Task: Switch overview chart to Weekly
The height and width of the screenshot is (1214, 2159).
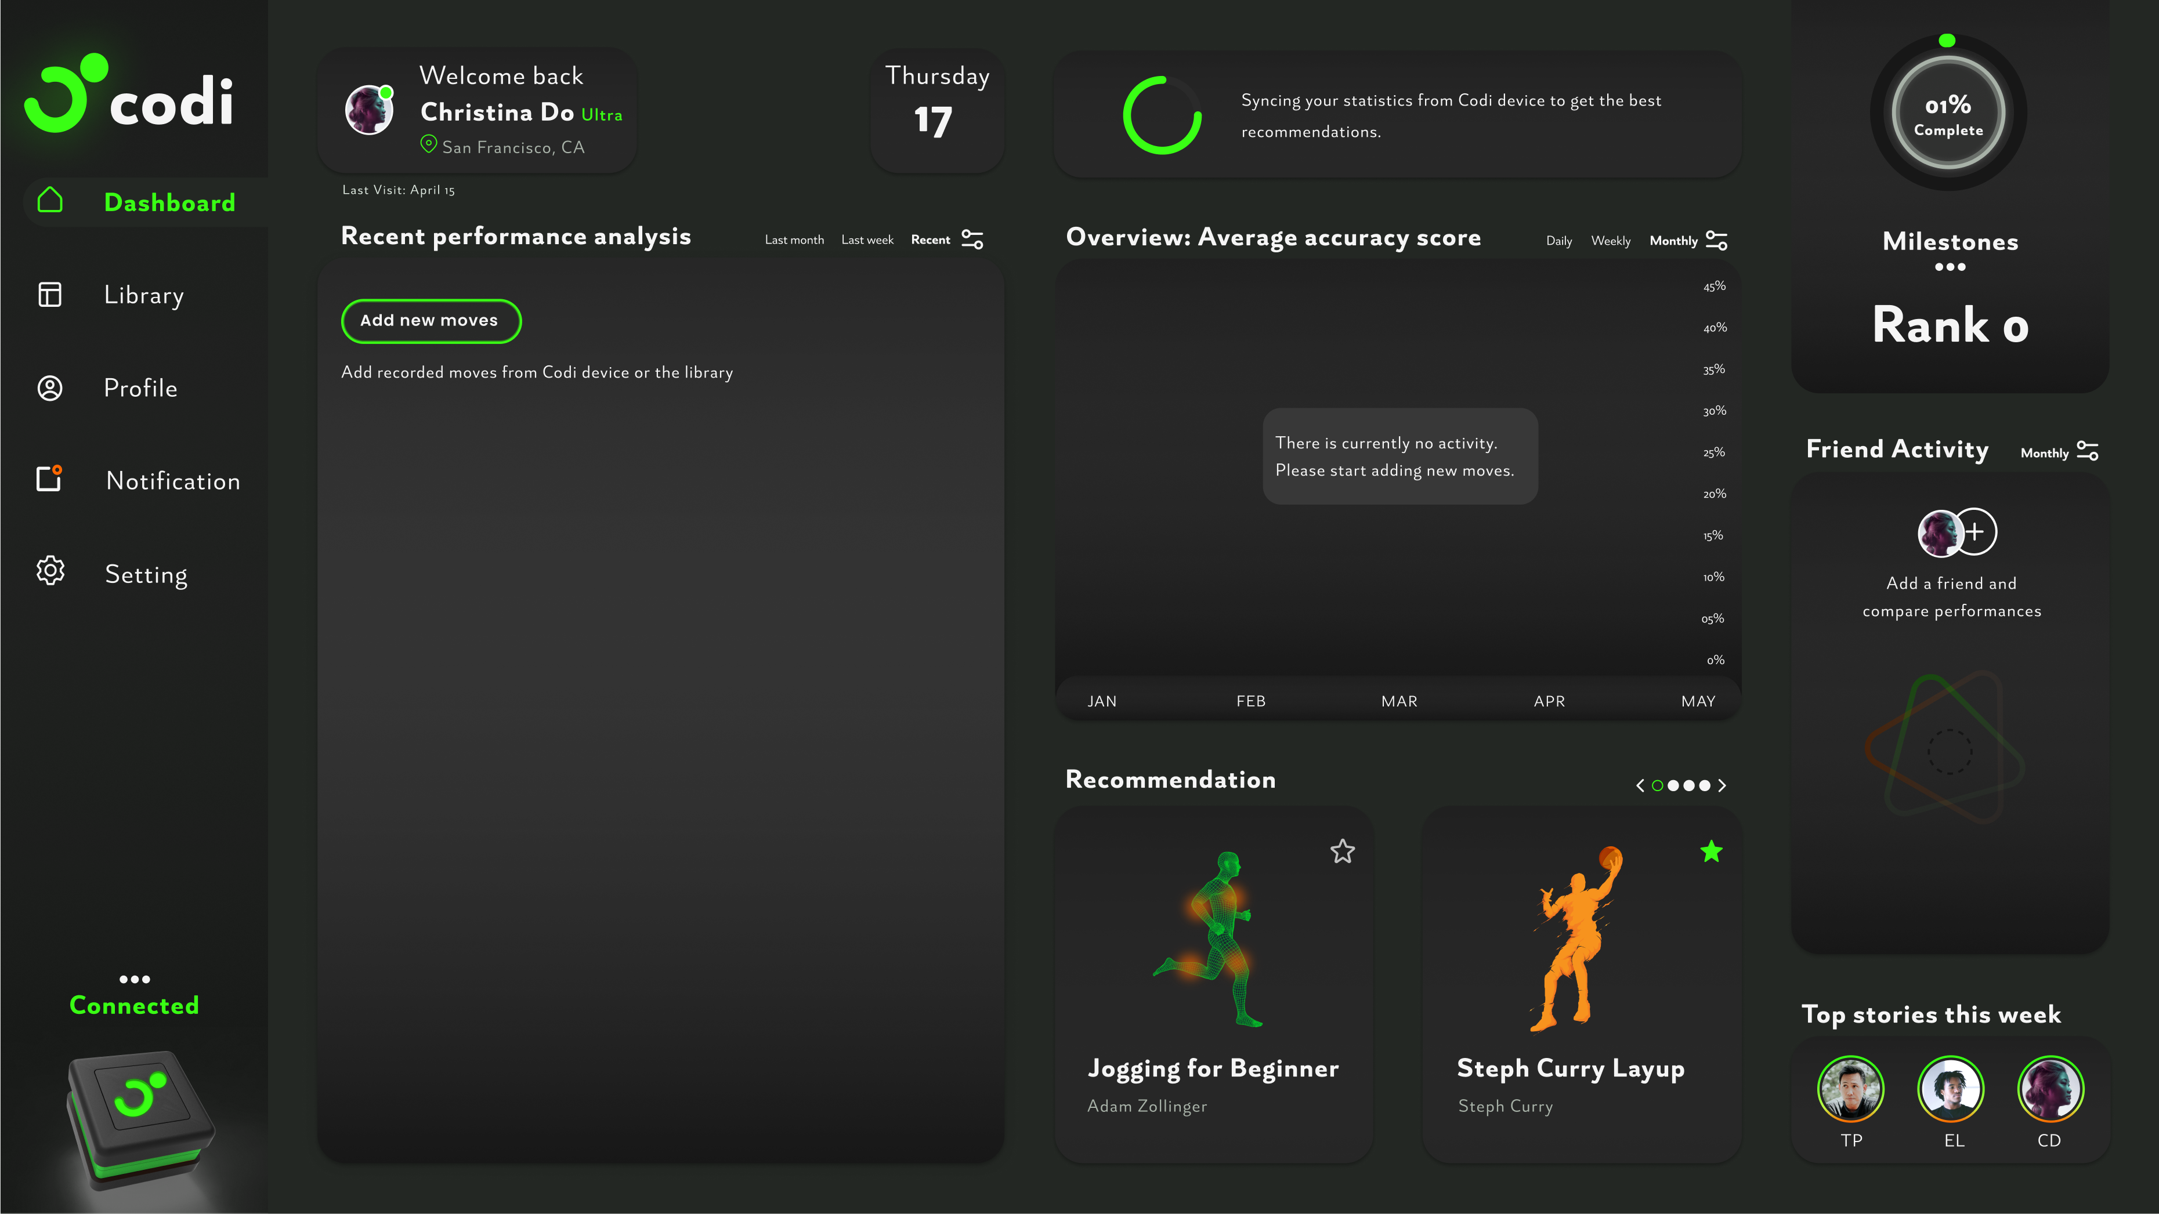Action: point(1610,241)
